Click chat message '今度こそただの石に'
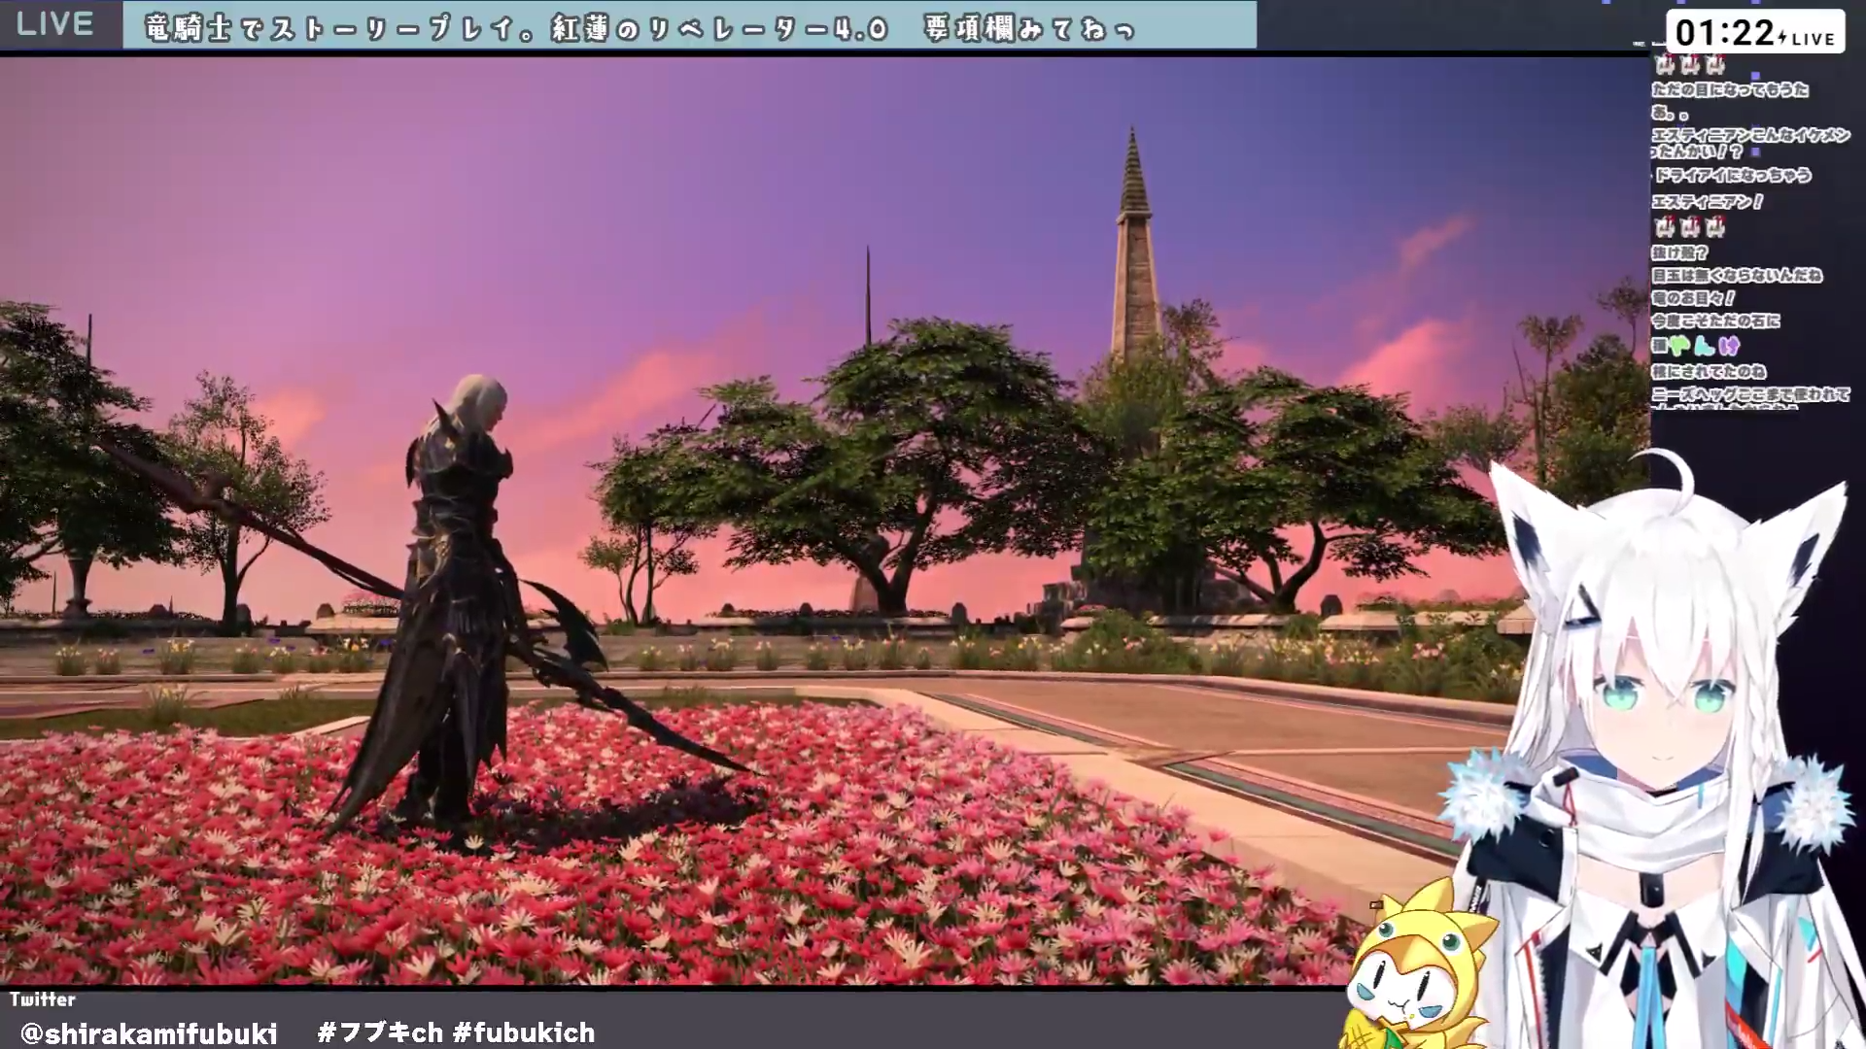 1716,321
